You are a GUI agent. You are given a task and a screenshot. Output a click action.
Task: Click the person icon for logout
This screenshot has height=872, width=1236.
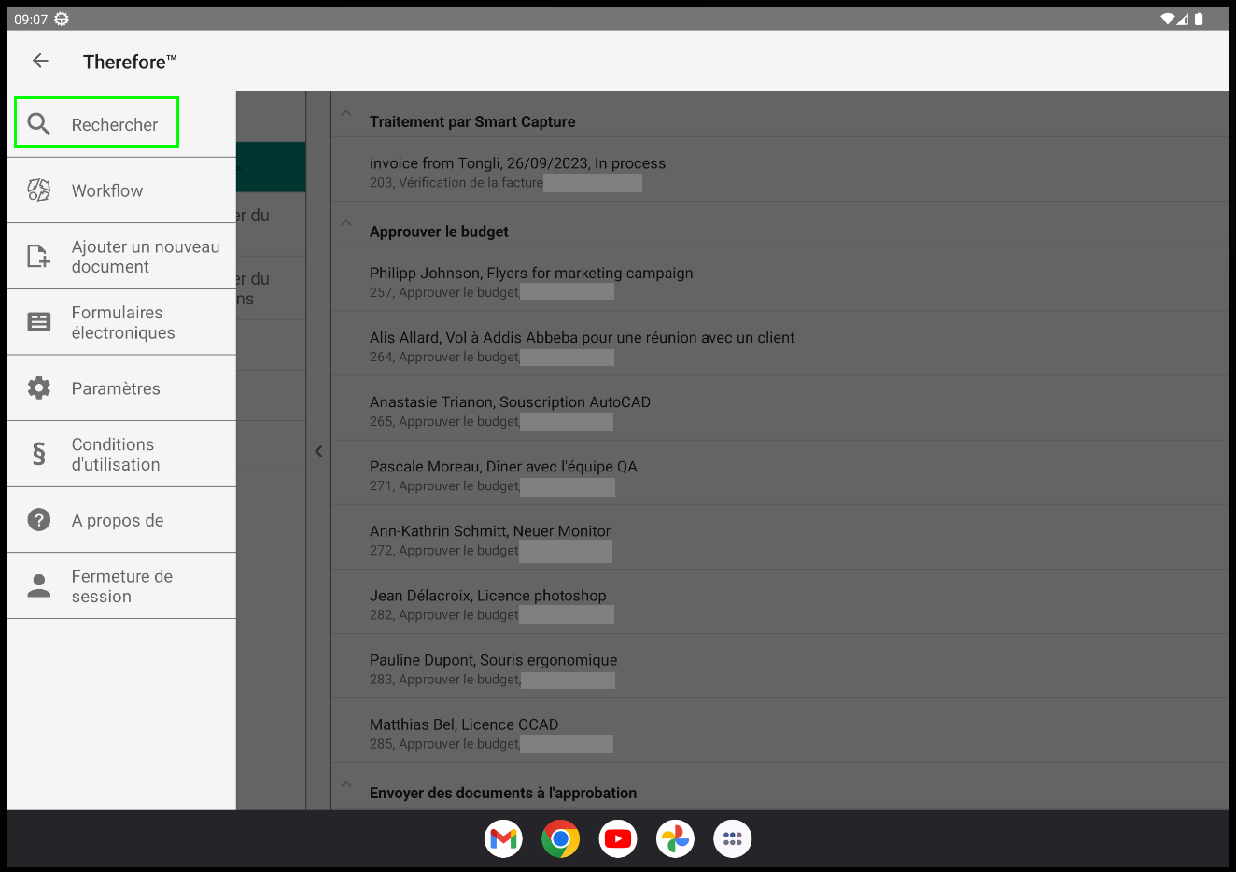point(38,585)
